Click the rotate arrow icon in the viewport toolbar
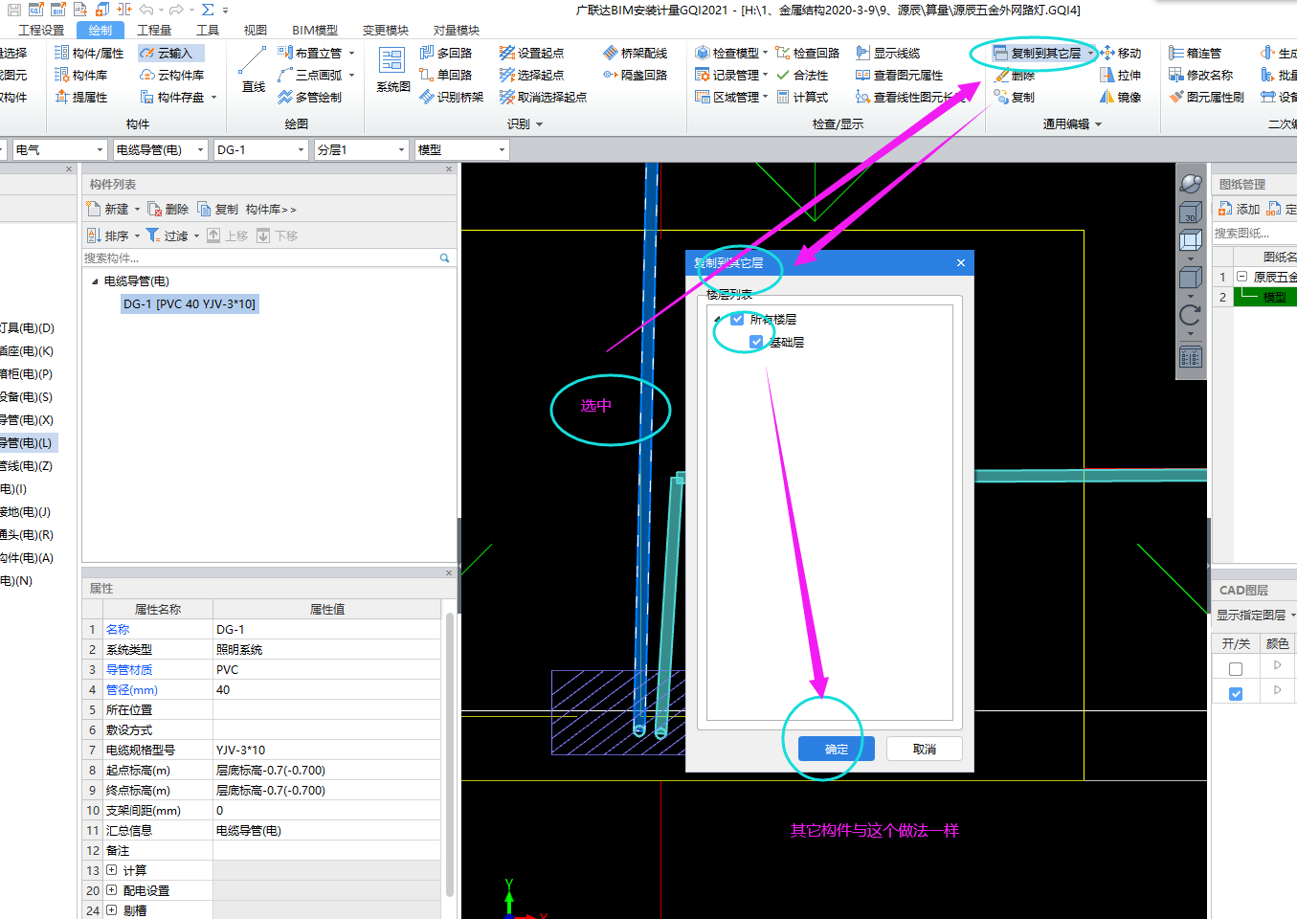1297x919 pixels. tap(1190, 315)
